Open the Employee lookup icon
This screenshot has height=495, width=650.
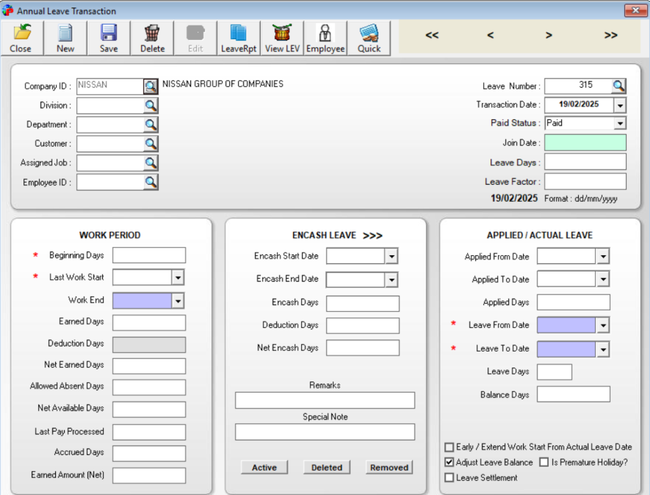(x=324, y=37)
